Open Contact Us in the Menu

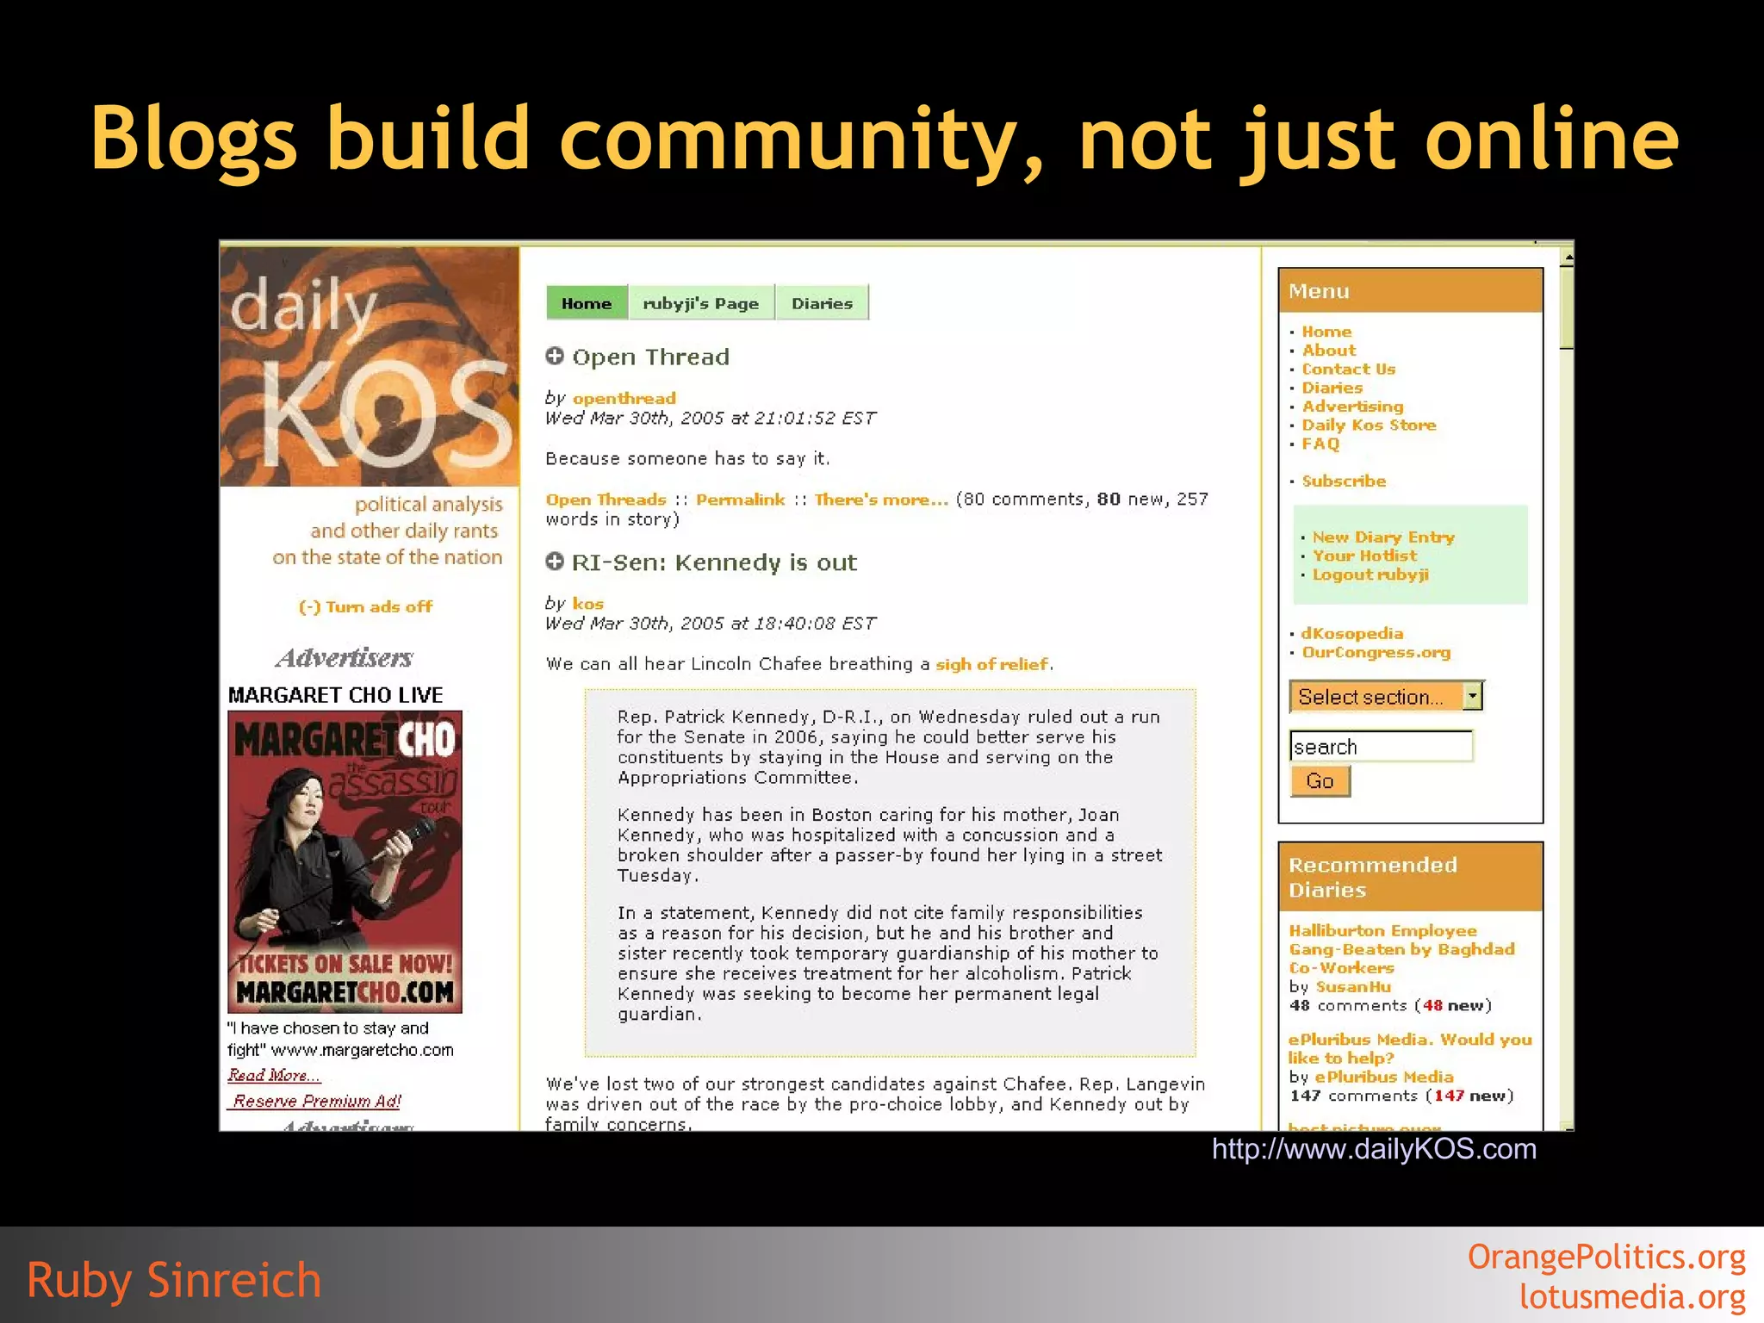1348,370
